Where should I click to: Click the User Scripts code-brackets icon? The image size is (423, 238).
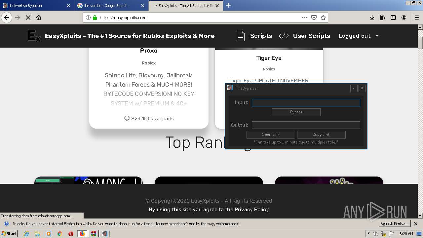(284, 36)
